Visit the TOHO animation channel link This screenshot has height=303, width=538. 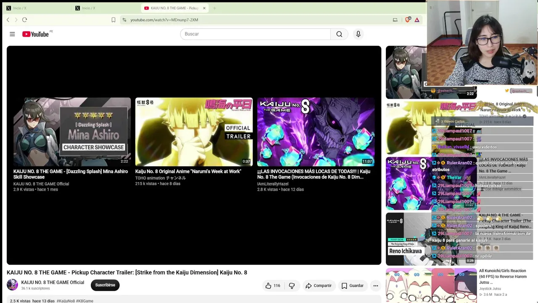(x=161, y=178)
